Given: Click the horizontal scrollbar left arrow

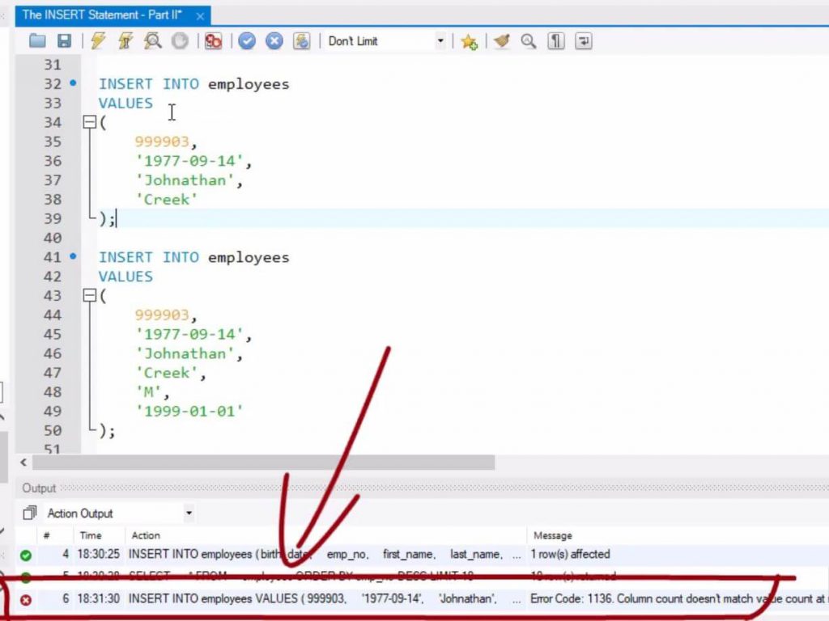Looking at the screenshot, I should pos(23,463).
